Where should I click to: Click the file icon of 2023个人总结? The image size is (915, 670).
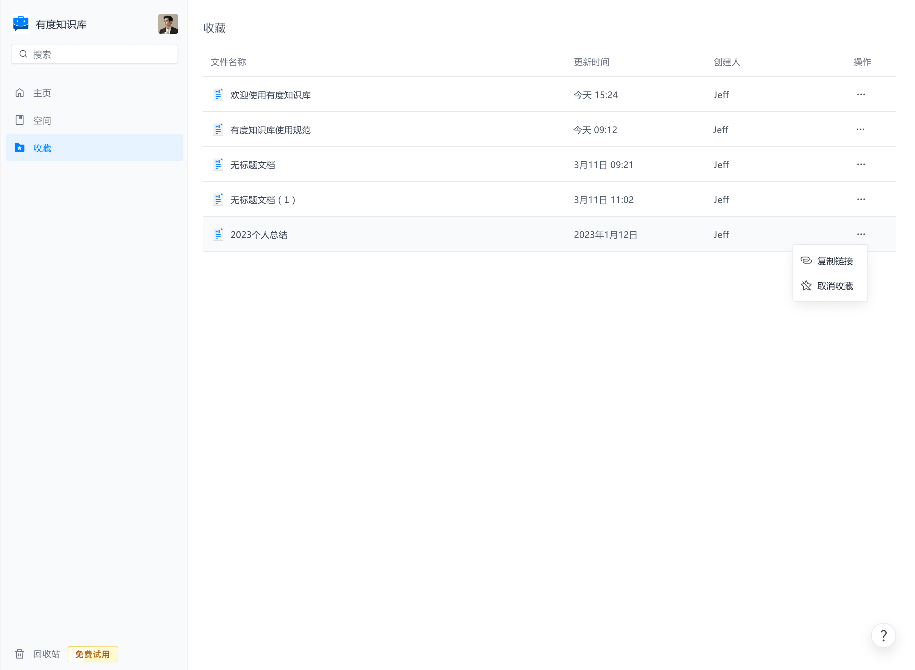point(218,234)
